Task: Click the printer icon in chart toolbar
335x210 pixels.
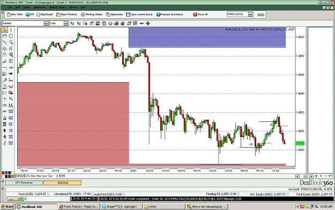Action: point(116,23)
